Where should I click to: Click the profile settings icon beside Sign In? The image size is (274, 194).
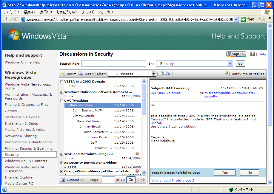tap(252, 54)
